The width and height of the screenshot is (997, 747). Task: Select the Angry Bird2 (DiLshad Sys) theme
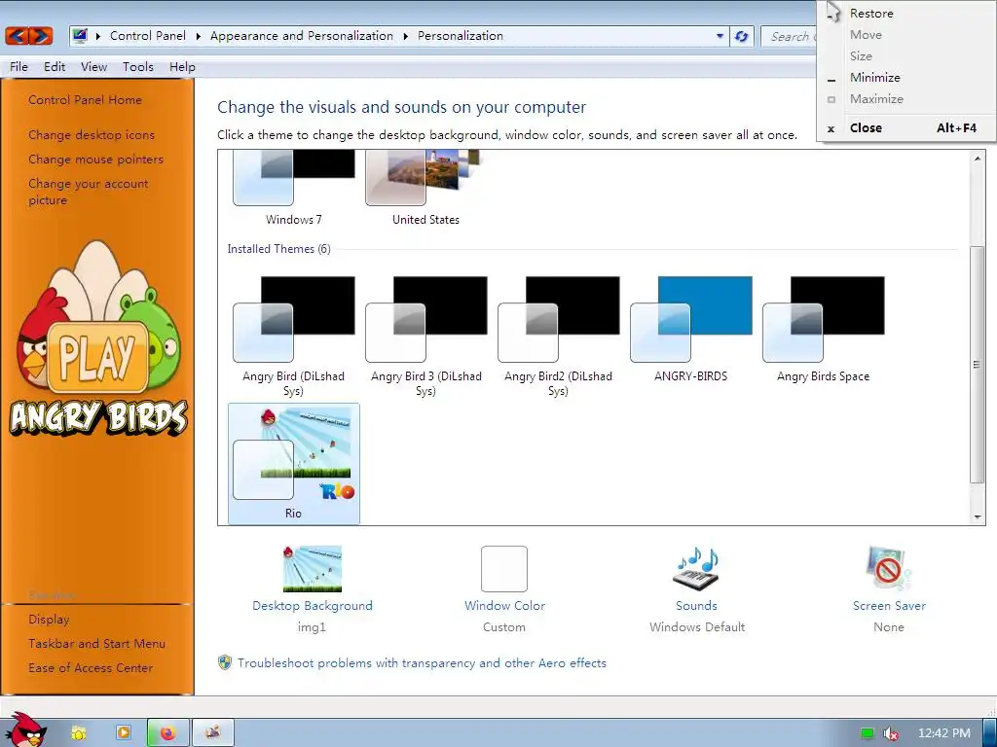pos(558,336)
